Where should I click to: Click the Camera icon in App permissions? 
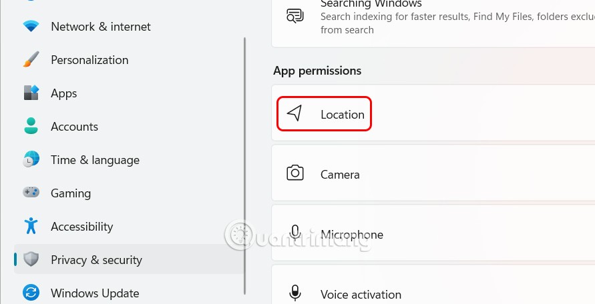pyautogui.click(x=294, y=174)
